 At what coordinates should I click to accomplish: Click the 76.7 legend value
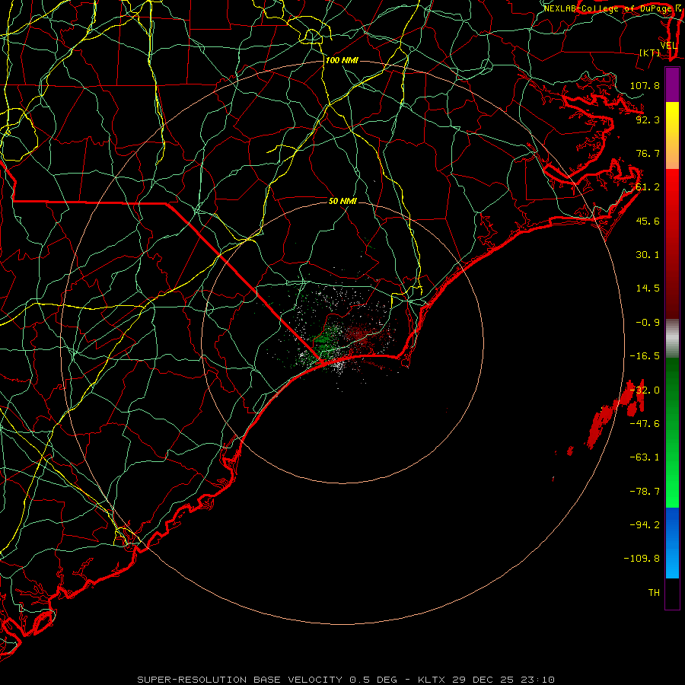tap(648, 153)
